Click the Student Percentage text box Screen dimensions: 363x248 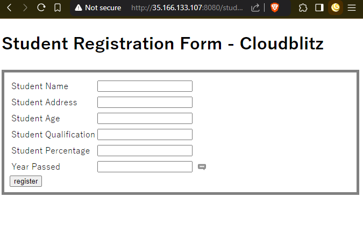(x=145, y=151)
